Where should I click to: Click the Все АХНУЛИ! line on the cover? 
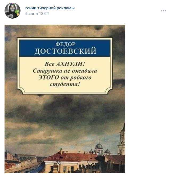pos(65,64)
